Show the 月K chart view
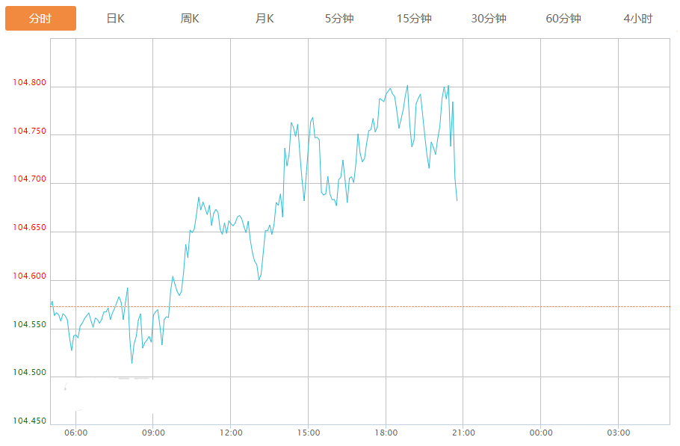The width and height of the screenshot is (680, 446). coord(265,19)
